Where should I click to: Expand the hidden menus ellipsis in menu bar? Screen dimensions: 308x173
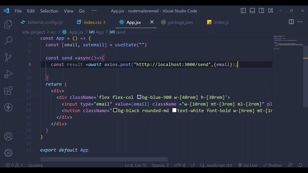pos(94,11)
